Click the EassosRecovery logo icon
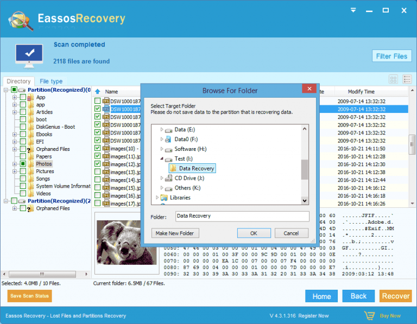This screenshot has width=417, height=324. coord(21,21)
